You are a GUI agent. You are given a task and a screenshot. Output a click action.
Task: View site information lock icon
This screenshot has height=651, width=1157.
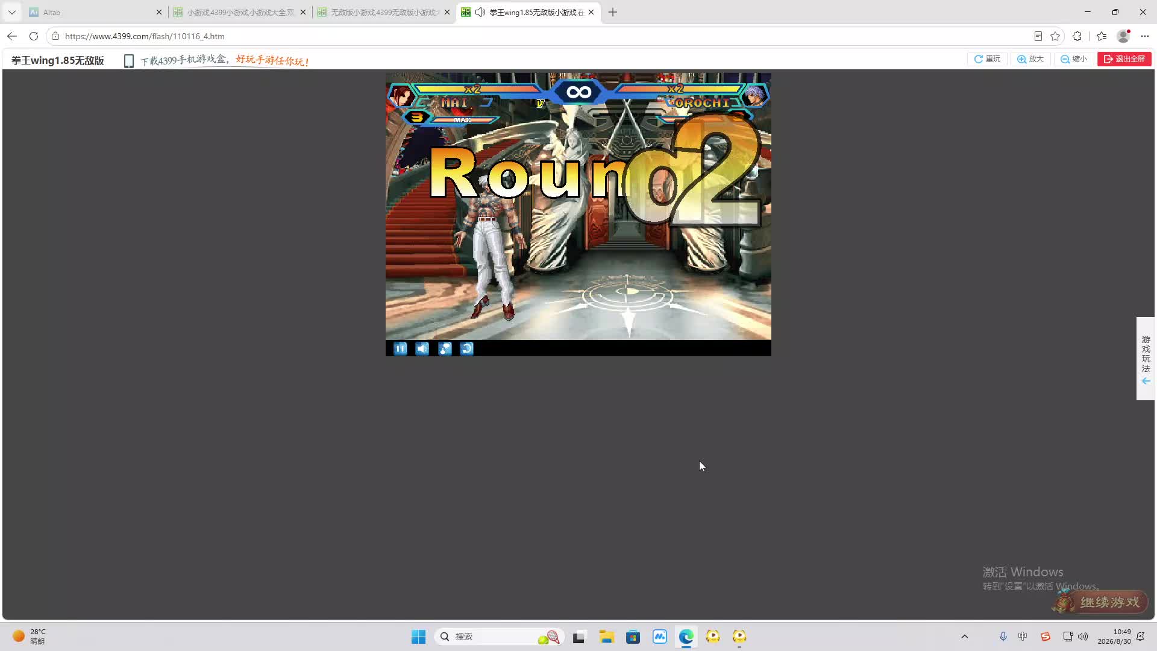click(x=55, y=36)
